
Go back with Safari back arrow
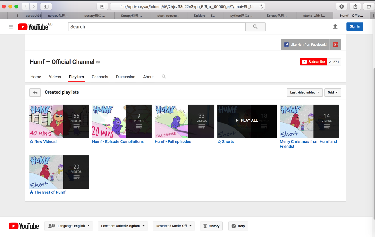(26, 6)
